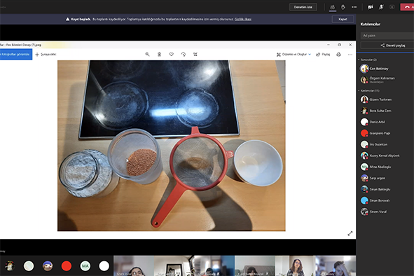
Task: Collapse the Sunucular section
Action: (359, 60)
